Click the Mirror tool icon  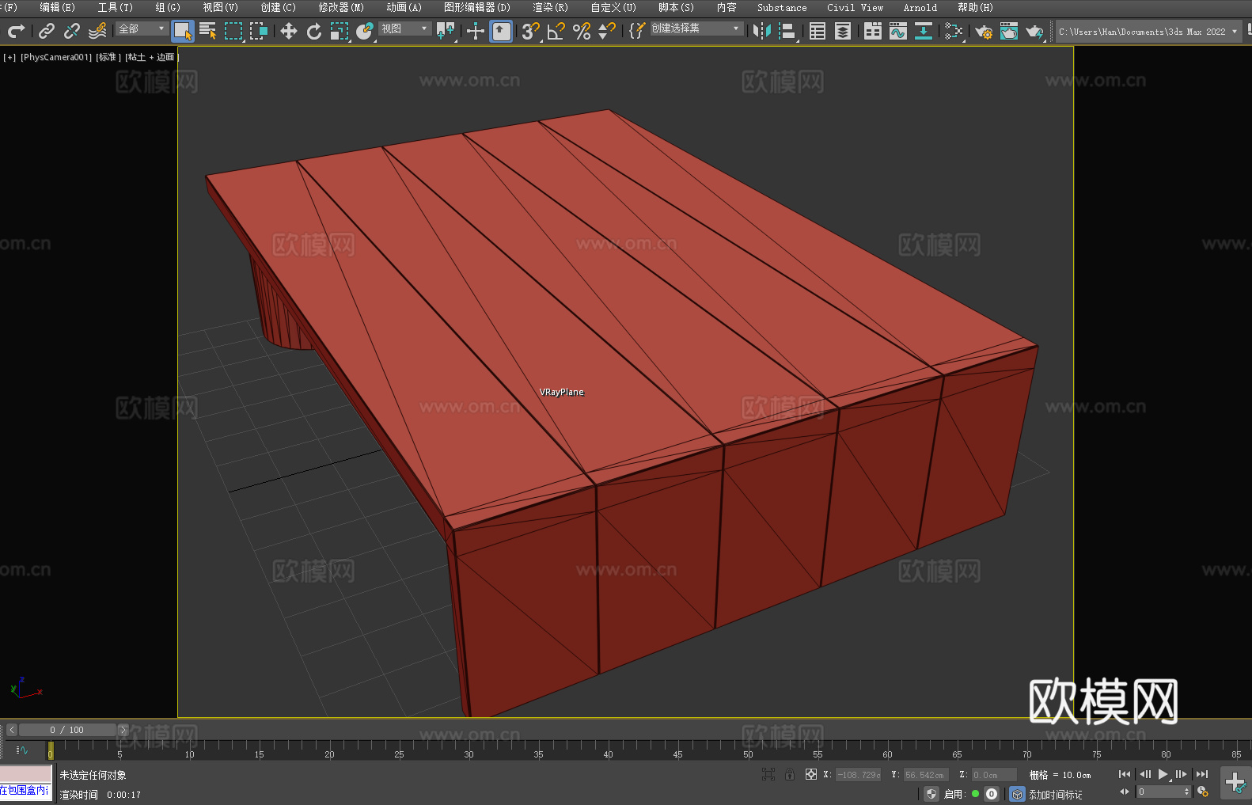click(x=762, y=31)
